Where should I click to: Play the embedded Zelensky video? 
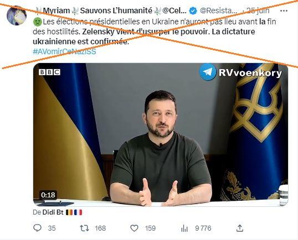[x=161, y=134]
